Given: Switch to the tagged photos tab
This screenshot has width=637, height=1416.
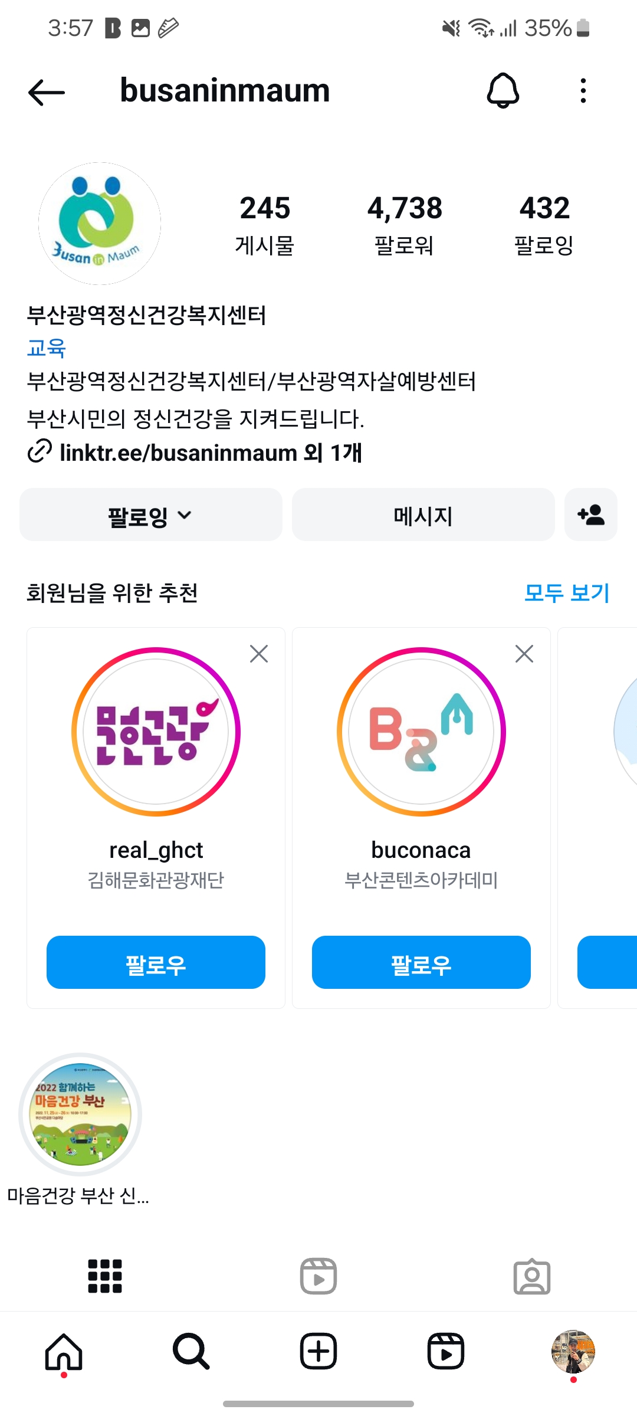Looking at the screenshot, I should click(532, 1276).
